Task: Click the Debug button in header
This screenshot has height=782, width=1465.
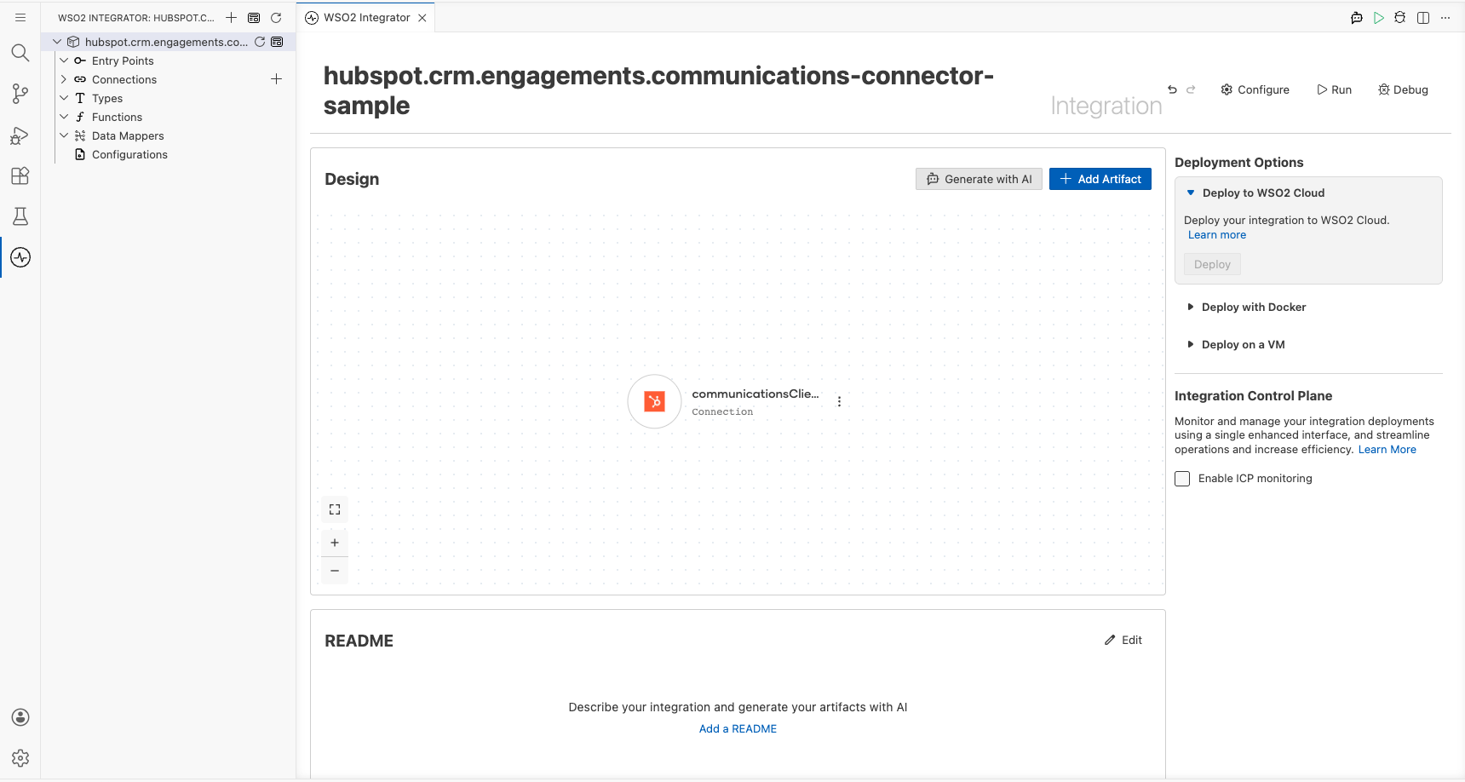Action: (1403, 89)
